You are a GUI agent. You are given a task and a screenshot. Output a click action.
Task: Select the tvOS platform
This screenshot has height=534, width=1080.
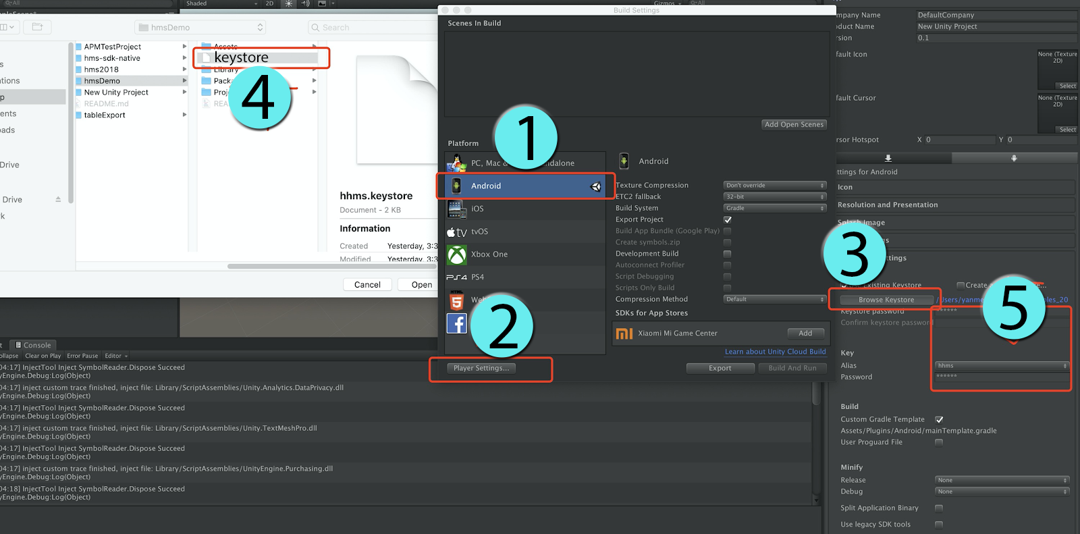(525, 232)
